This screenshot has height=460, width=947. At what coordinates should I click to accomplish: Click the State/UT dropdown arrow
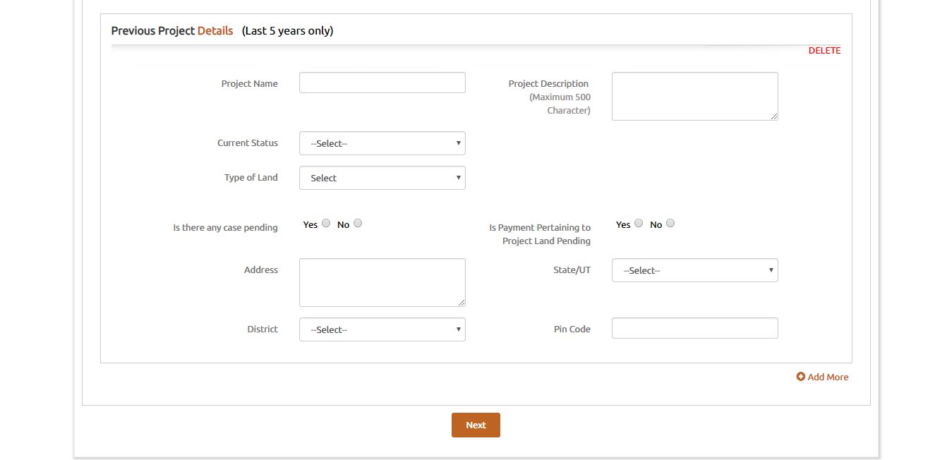pos(771,270)
